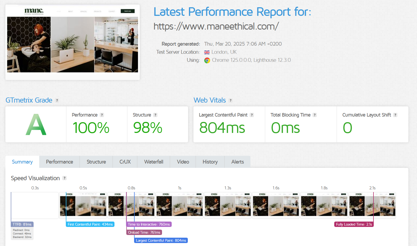The image size is (417, 246).
Task: Click the 98% Structure score
Action: 148,128
